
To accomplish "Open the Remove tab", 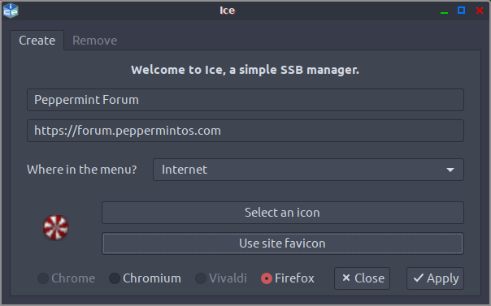I will point(94,41).
